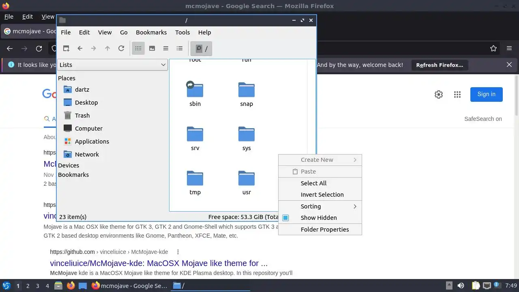
Task: Open Folder Properties from context menu
Action: point(320,230)
